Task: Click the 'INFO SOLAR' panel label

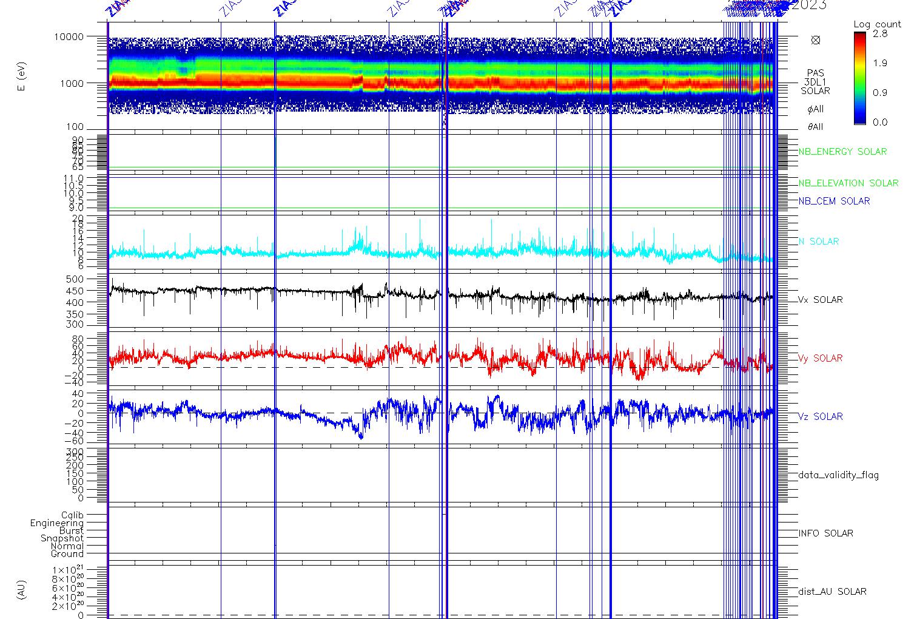Action: click(825, 533)
